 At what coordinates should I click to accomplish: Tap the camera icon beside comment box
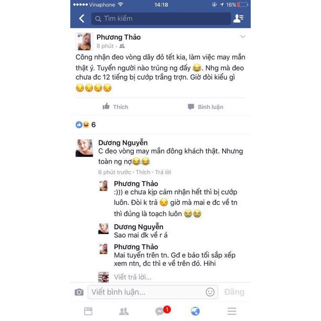tap(79, 292)
